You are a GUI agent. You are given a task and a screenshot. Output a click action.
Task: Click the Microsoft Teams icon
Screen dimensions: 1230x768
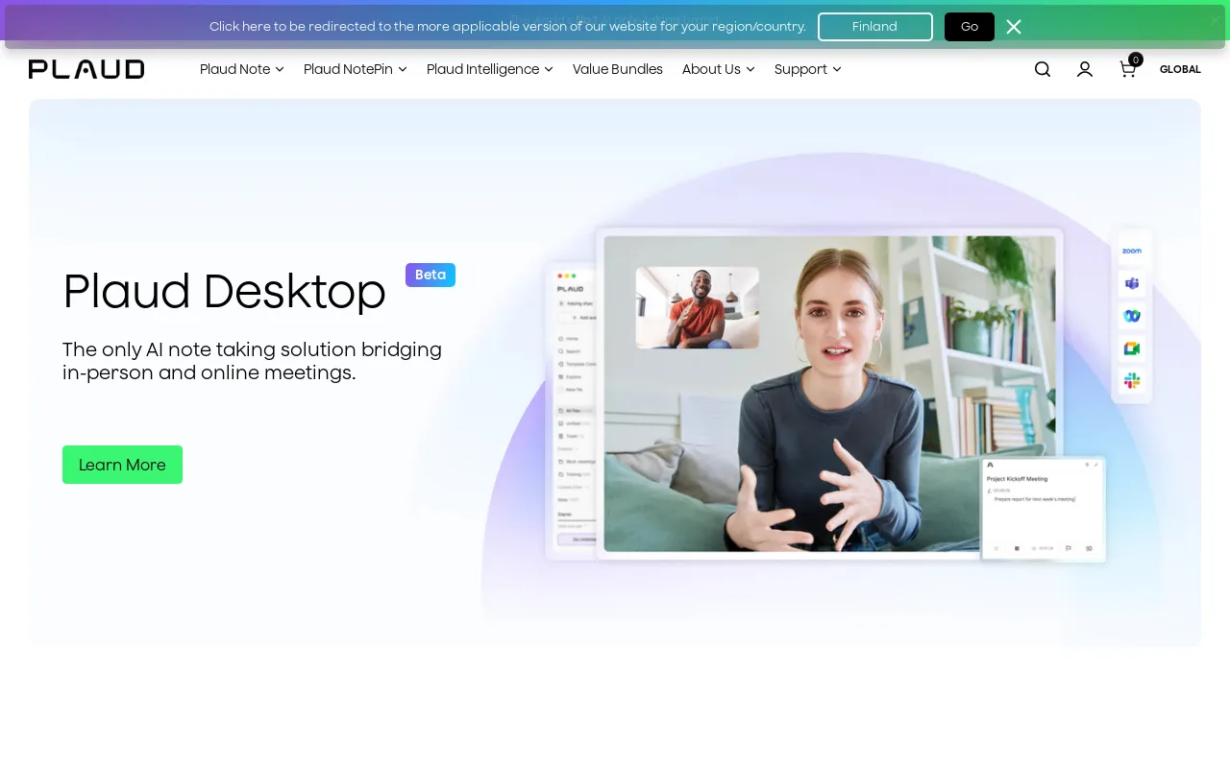pyautogui.click(x=1132, y=283)
